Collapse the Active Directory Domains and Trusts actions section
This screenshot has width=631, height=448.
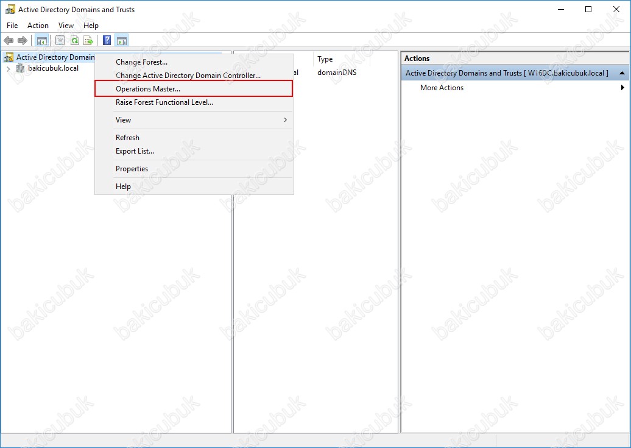pyautogui.click(x=622, y=73)
